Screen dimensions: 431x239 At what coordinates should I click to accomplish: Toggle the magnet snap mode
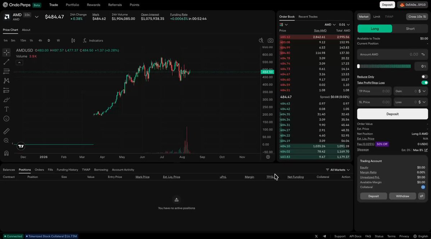tap(6, 153)
